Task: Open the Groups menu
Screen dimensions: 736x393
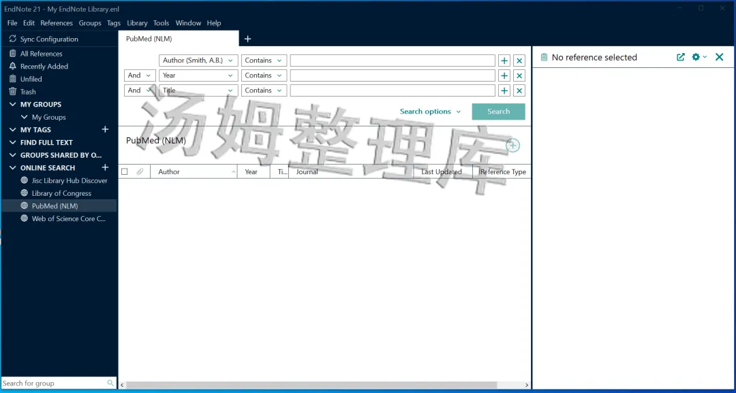Action: pyautogui.click(x=90, y=23)
